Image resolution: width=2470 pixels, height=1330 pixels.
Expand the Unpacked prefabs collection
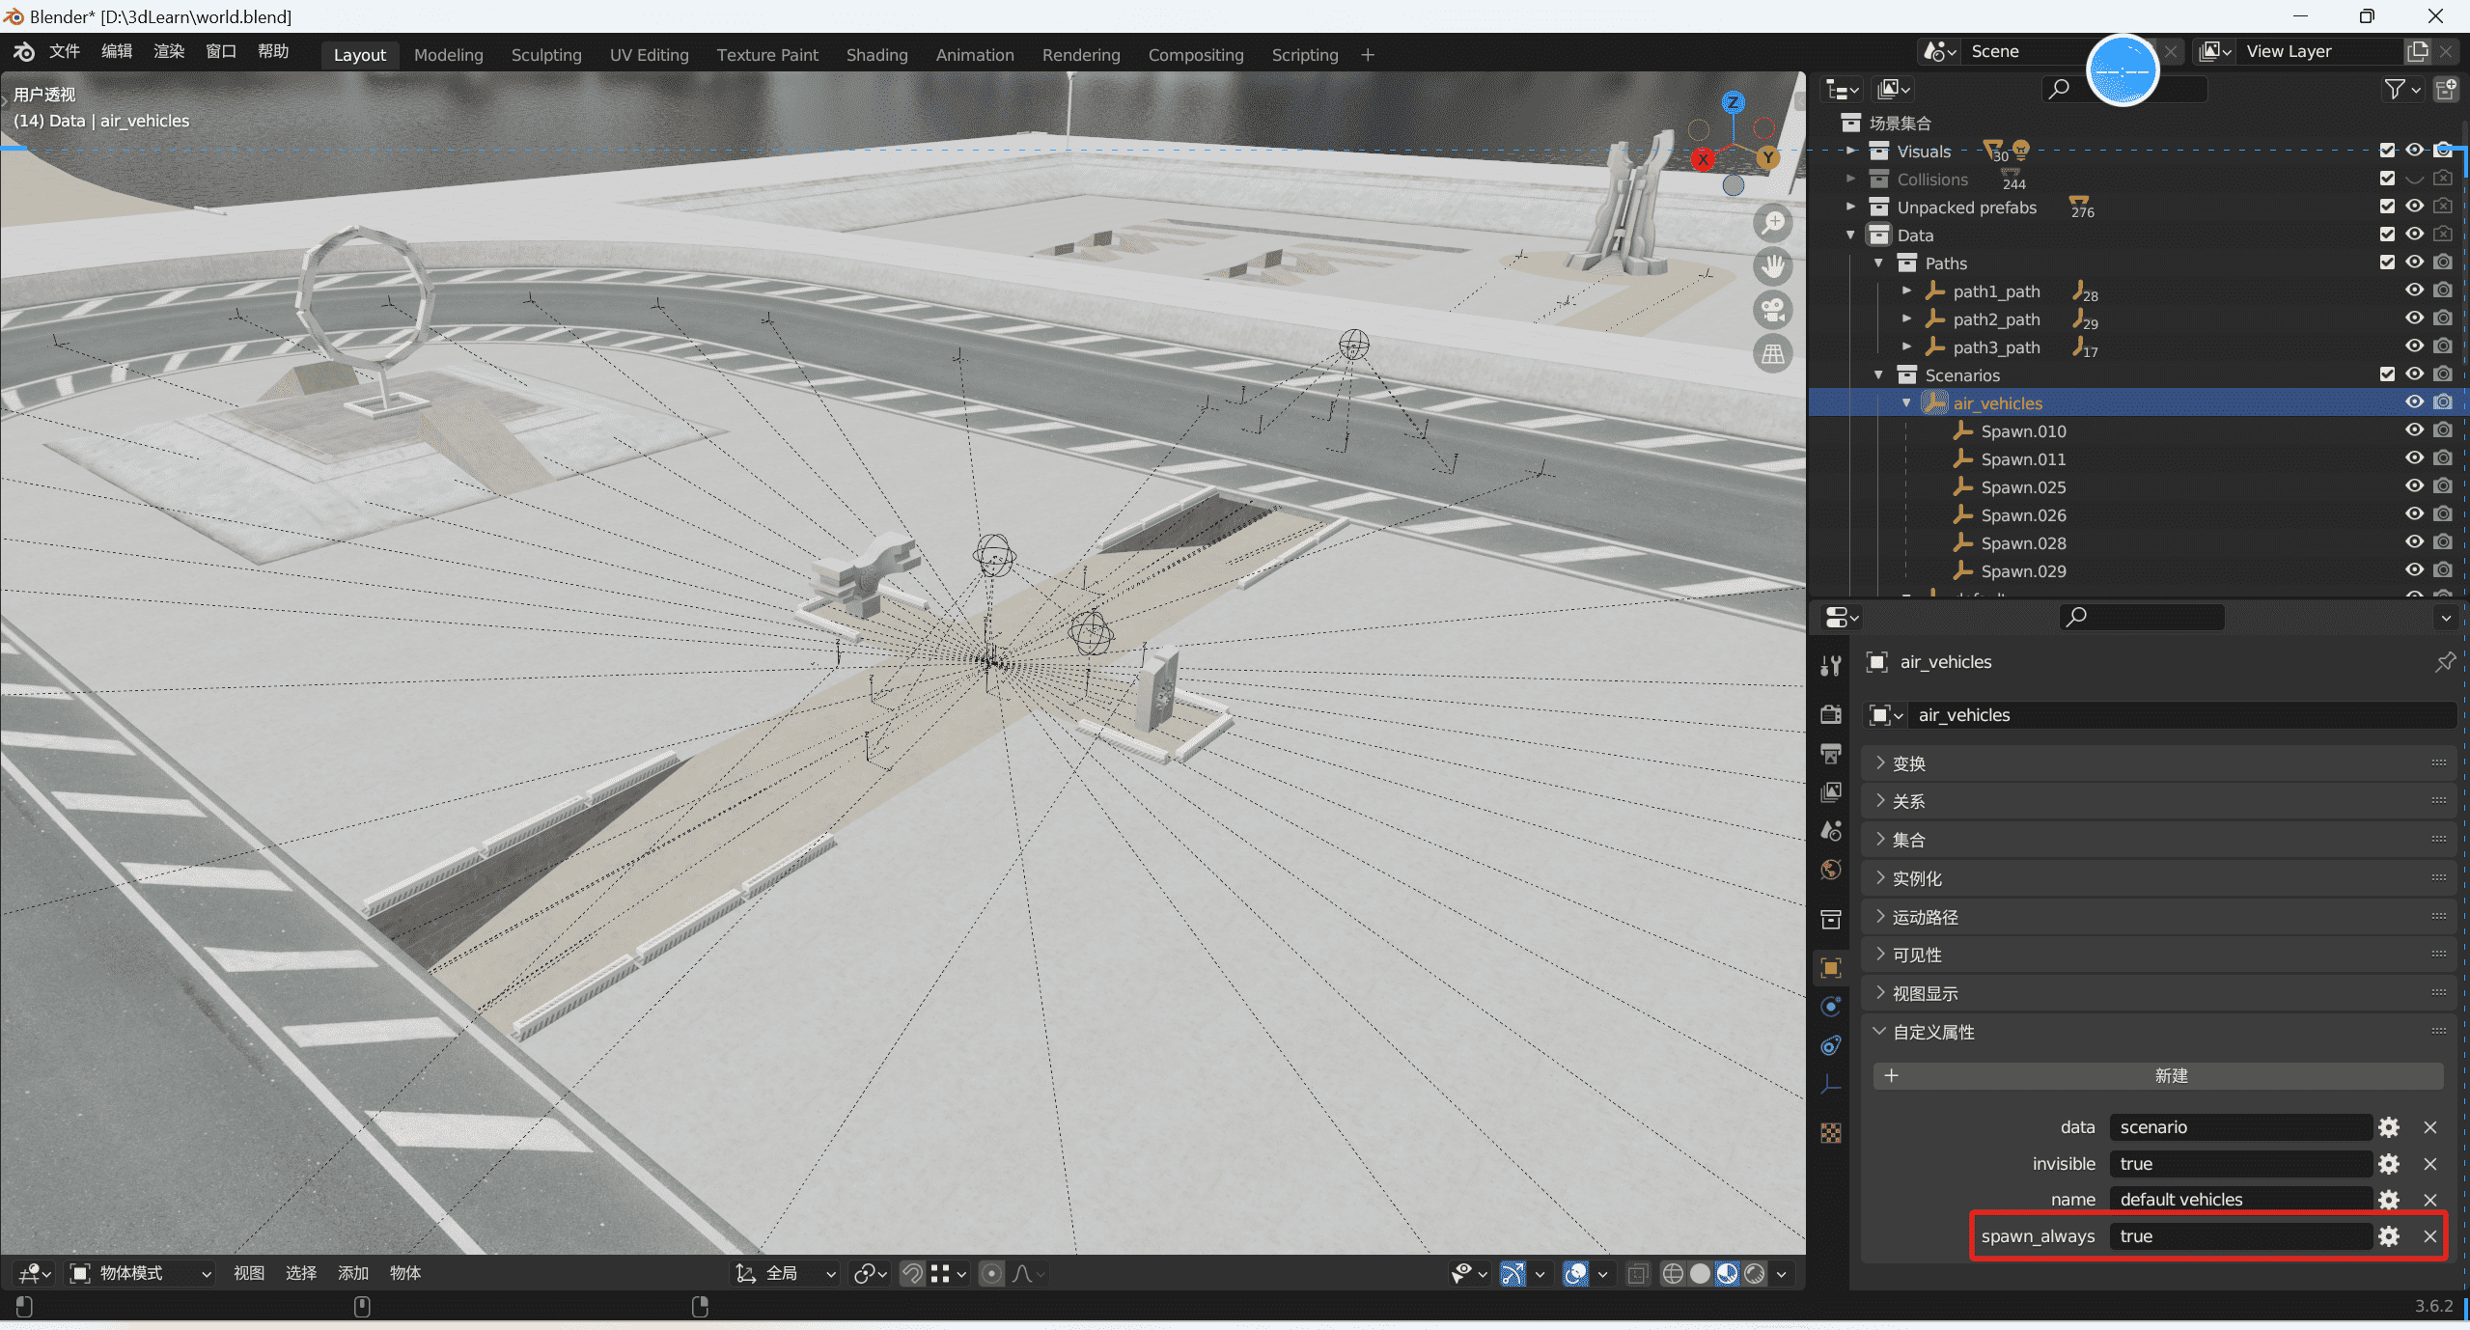pos(1850,207)
